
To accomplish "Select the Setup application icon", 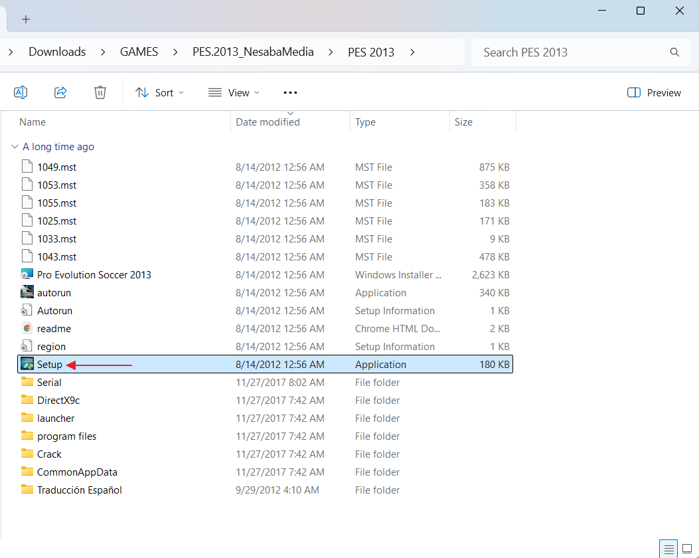I will (x=27, y=364).
